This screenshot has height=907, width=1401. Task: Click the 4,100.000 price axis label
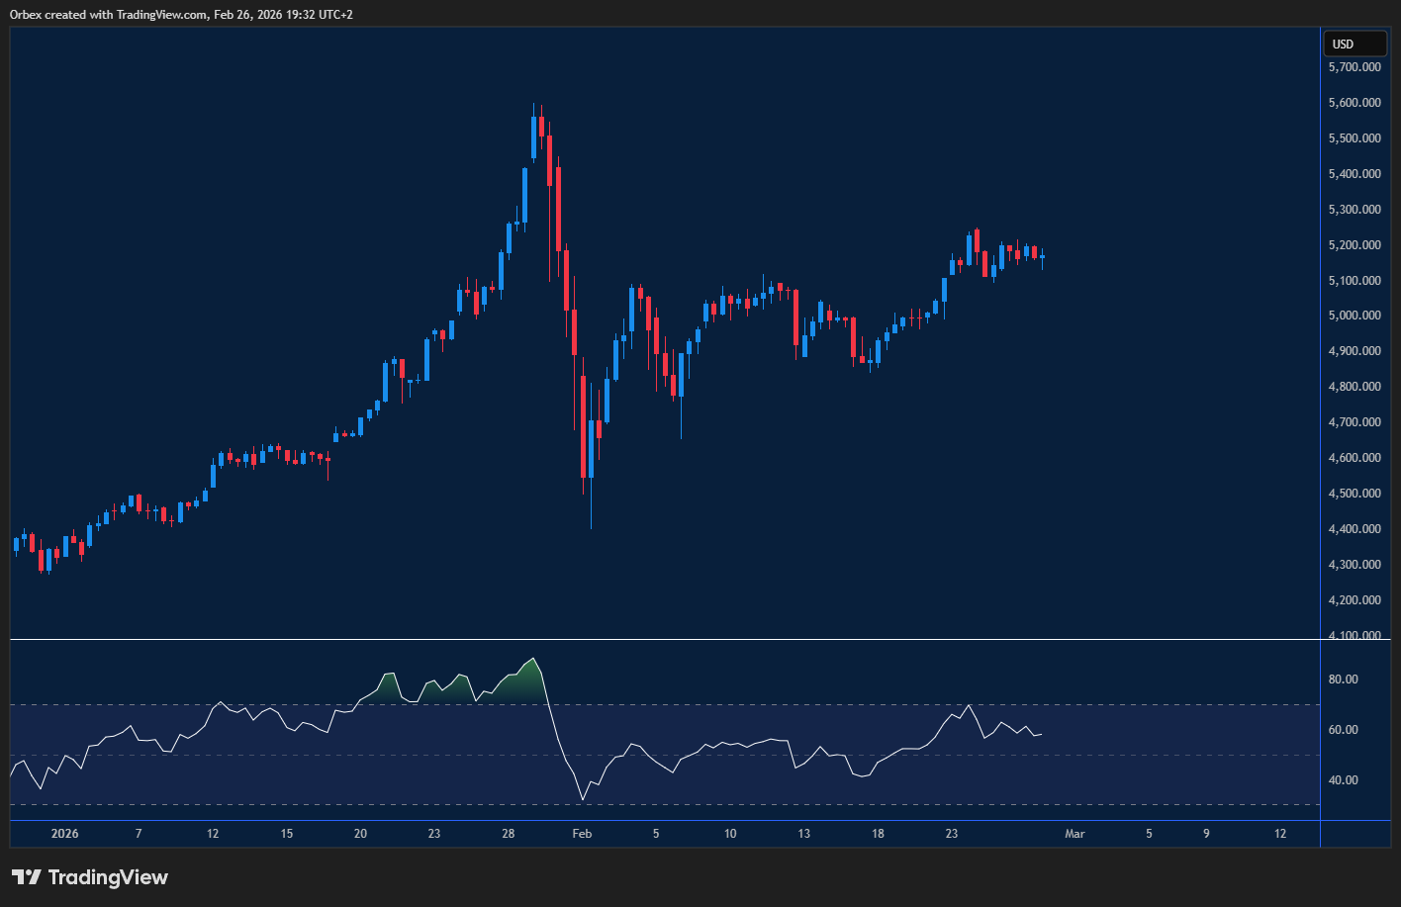click(1354, 635)
